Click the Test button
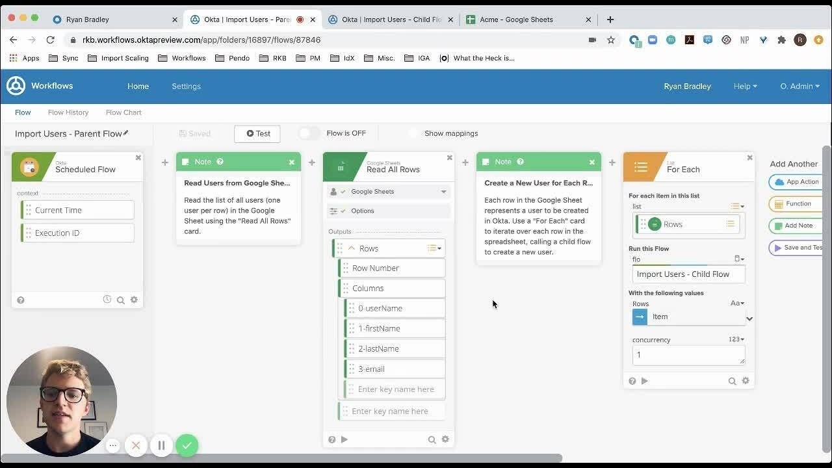The height and width of the screenshot is (468, 832). click(x=257, y=133)
